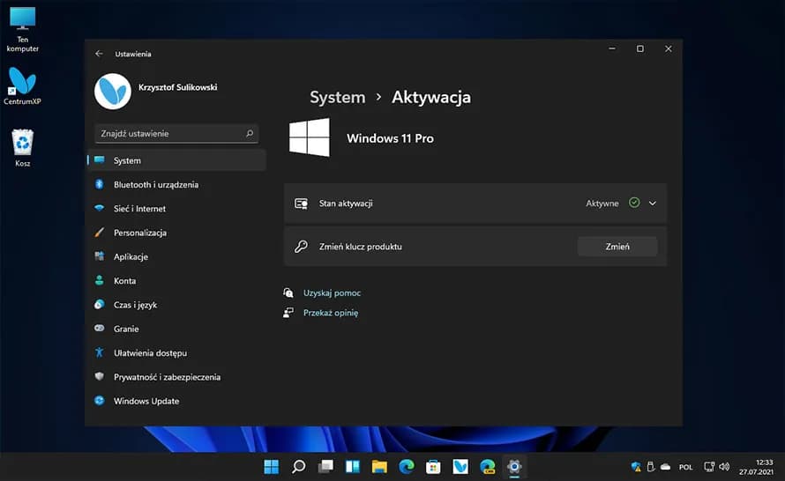Viewport: 785px width, 481px height.
Task: Open the Przekaż opinię link
Action: (330, 313)
